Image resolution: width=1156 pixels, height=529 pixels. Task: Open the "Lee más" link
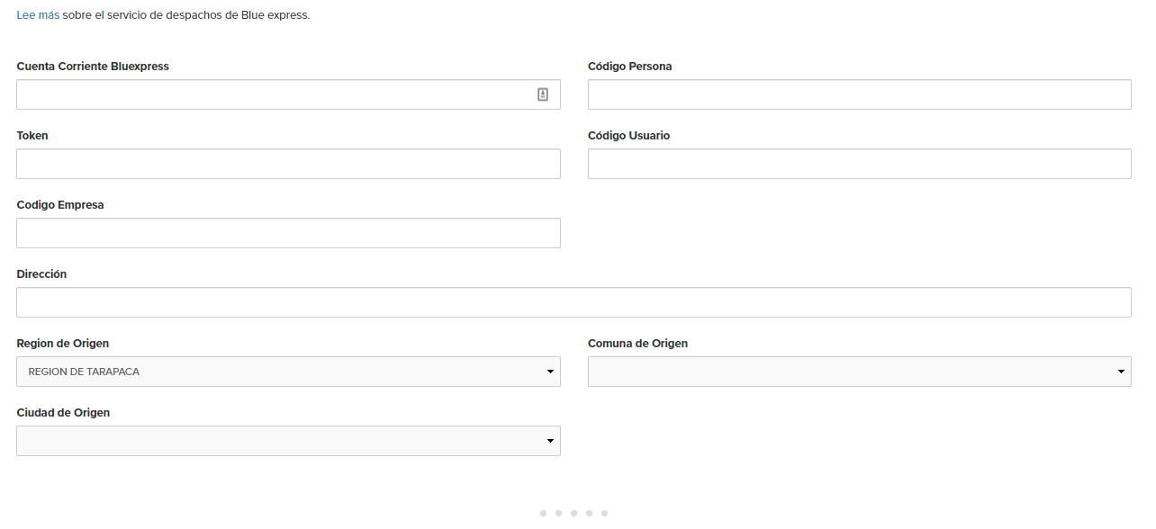(38, 15)
